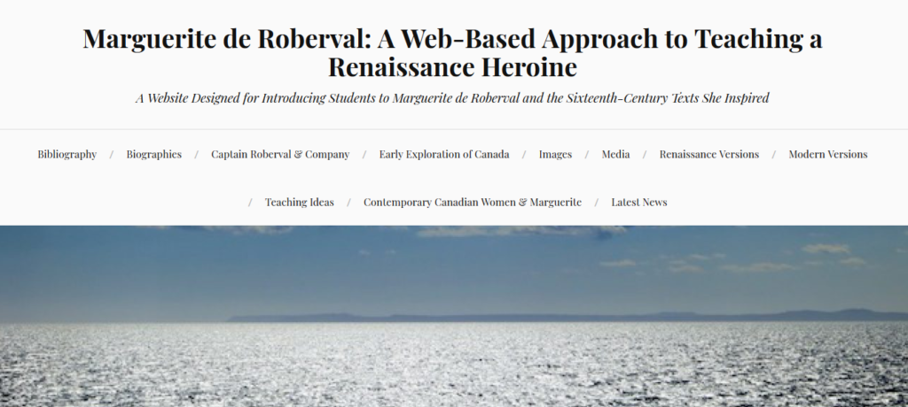
Task: View the Renaissance Versions page
Action: point(708,154)
